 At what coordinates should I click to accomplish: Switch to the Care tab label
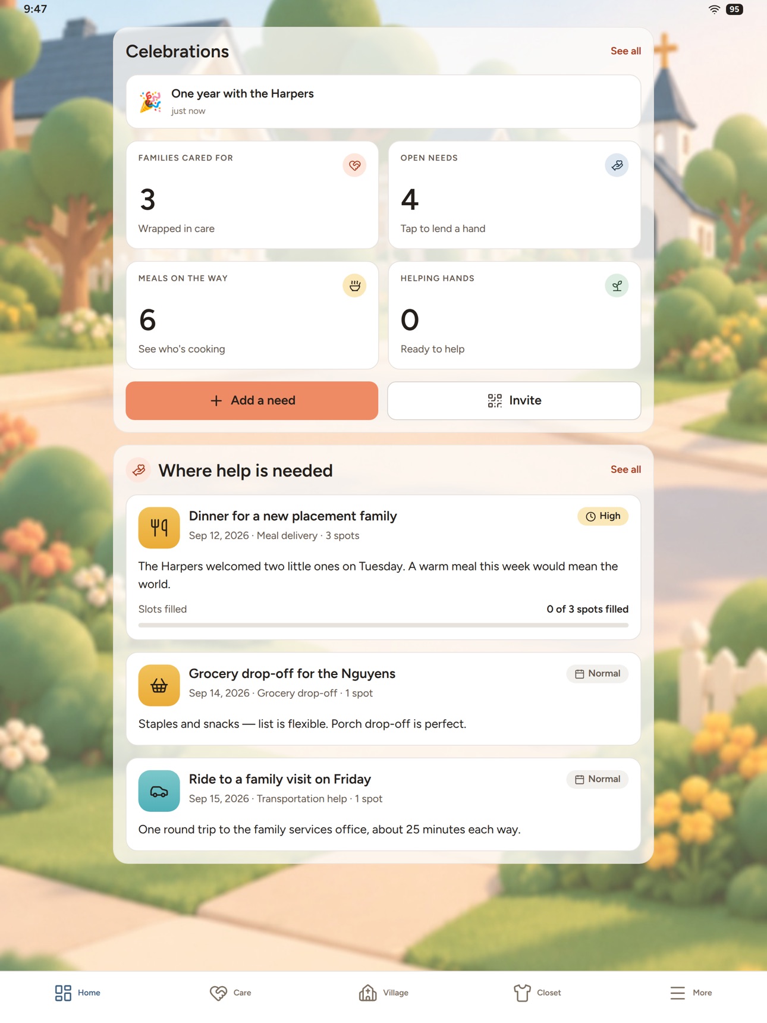point(242,993)
